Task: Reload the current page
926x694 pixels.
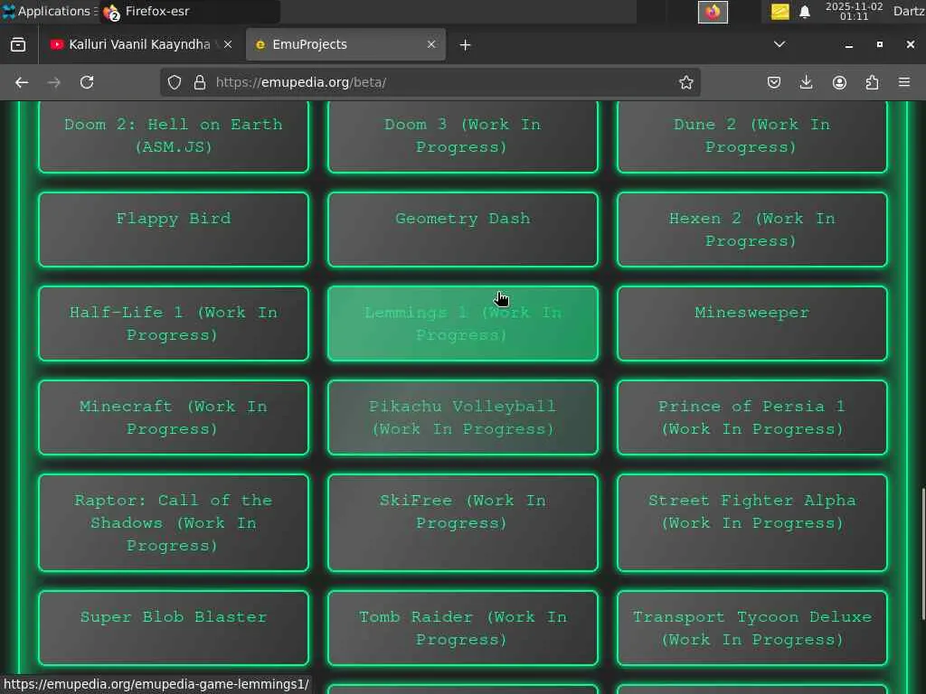Action: tap(87, 82)
